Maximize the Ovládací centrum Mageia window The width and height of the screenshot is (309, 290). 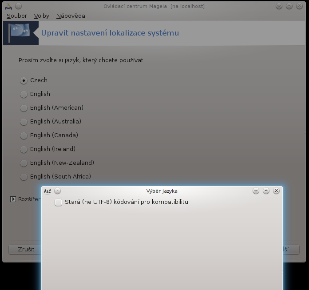tap(289, 6)
